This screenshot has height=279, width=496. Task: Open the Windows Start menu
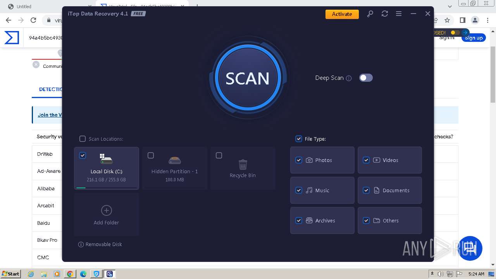pos(11,274)
